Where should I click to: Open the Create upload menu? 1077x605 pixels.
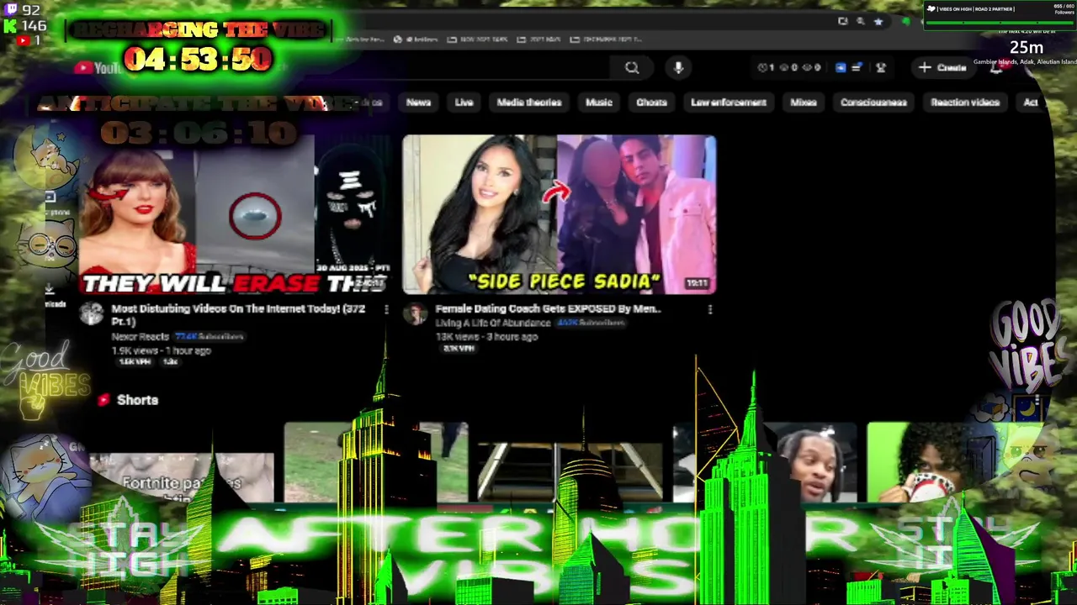[x=943, y=67]
